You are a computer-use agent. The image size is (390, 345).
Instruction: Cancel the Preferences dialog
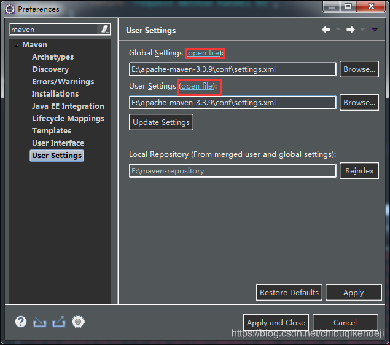click(x=345, y=323)
